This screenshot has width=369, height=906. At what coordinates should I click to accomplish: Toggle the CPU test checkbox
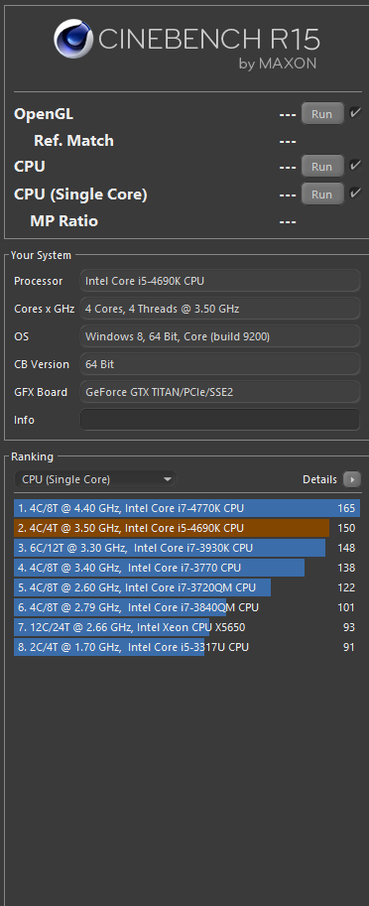point(354,166)
